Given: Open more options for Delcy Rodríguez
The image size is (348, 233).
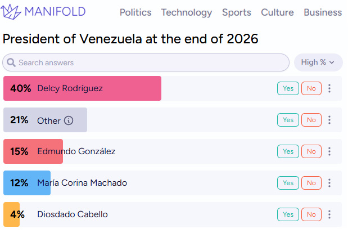Looking at the screenshot, I should 329,88.
